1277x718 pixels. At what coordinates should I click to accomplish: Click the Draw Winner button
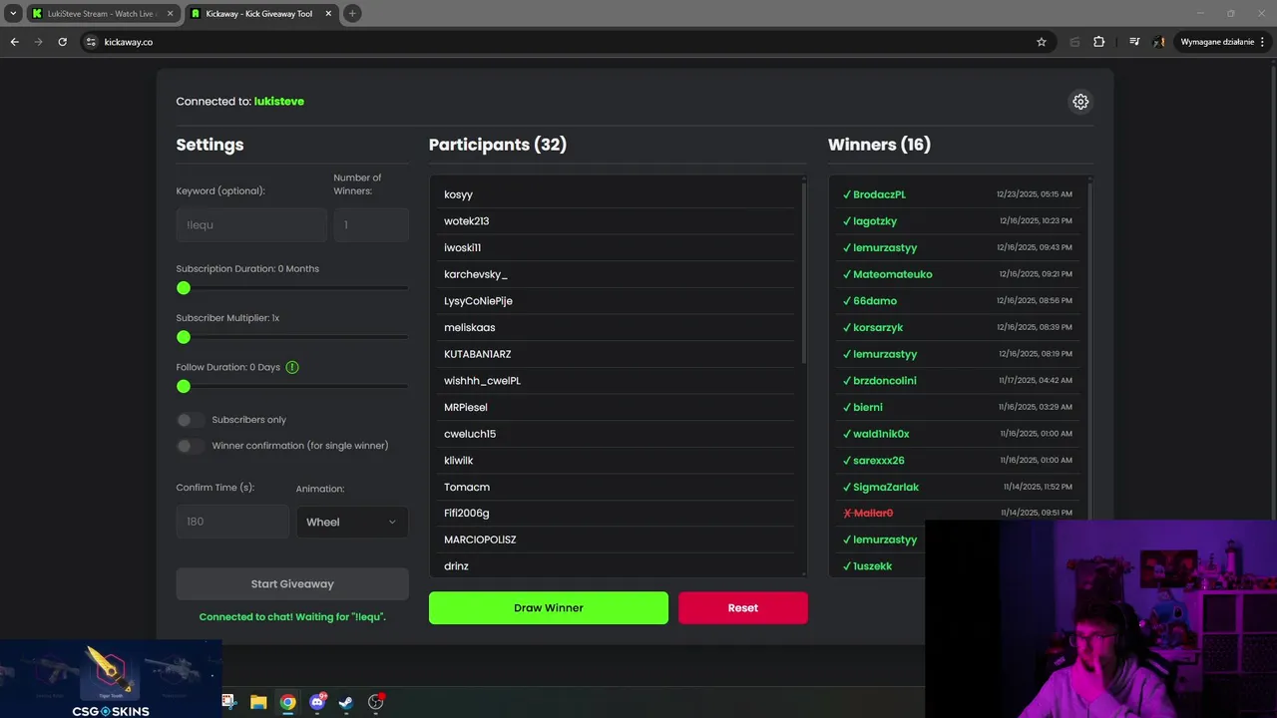pos(549,608)
